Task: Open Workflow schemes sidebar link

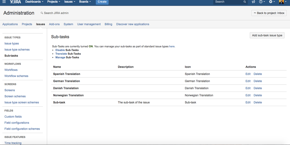Action: pos(17,76)
